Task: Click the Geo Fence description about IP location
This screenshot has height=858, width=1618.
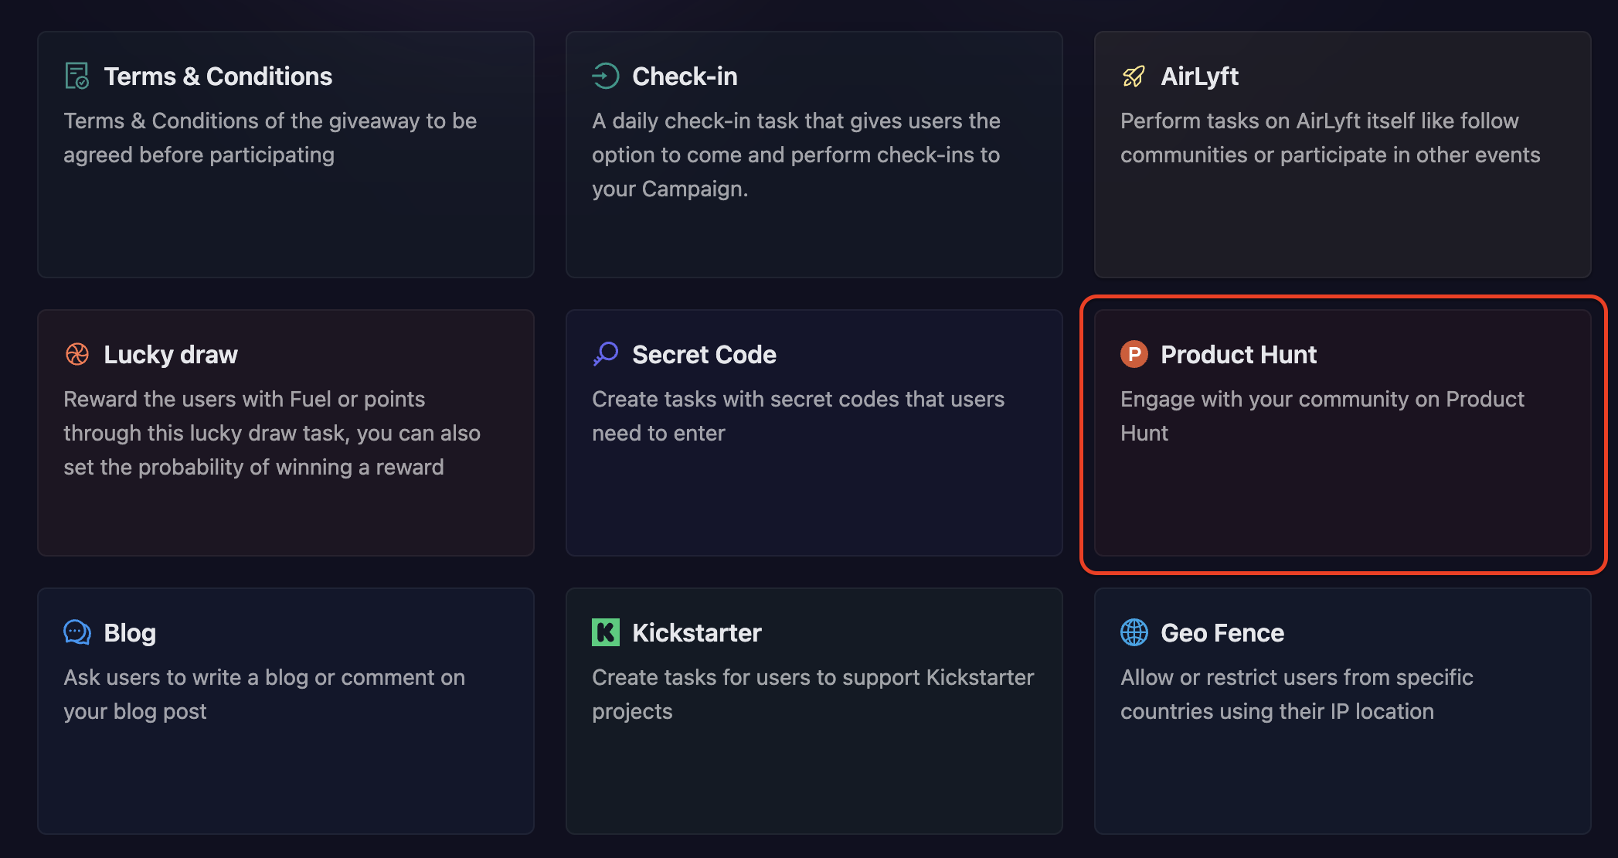Action: tap(1296, 694)
